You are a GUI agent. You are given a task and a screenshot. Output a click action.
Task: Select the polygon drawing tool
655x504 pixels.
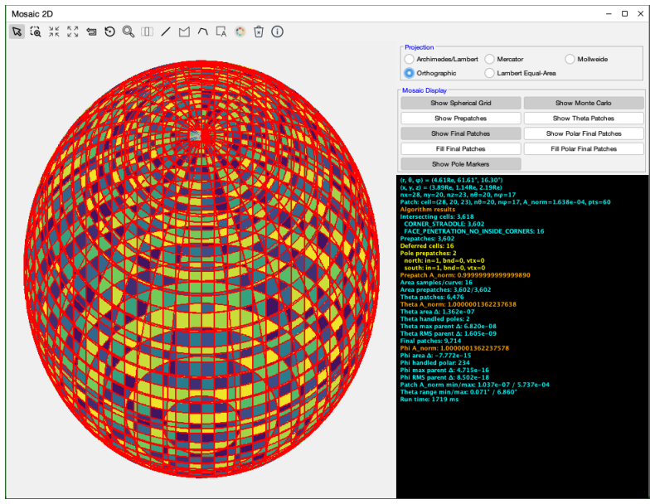(x=184, y=31)
